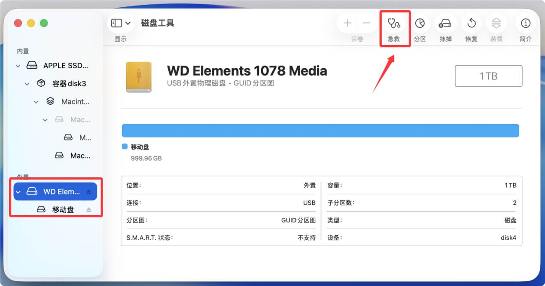Click the 1TB capacity button
This screenshot has height=286, width=545.
(x=488, y=76)
